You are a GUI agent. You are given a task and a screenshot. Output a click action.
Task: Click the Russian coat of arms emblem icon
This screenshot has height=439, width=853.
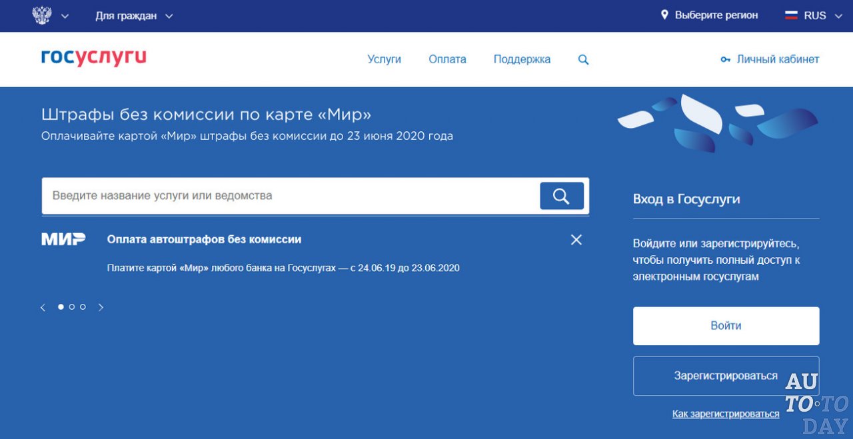click(x=42, y=15)
